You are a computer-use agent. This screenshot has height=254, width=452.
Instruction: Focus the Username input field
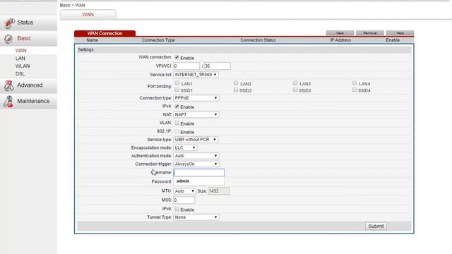[x=199, y=172]
